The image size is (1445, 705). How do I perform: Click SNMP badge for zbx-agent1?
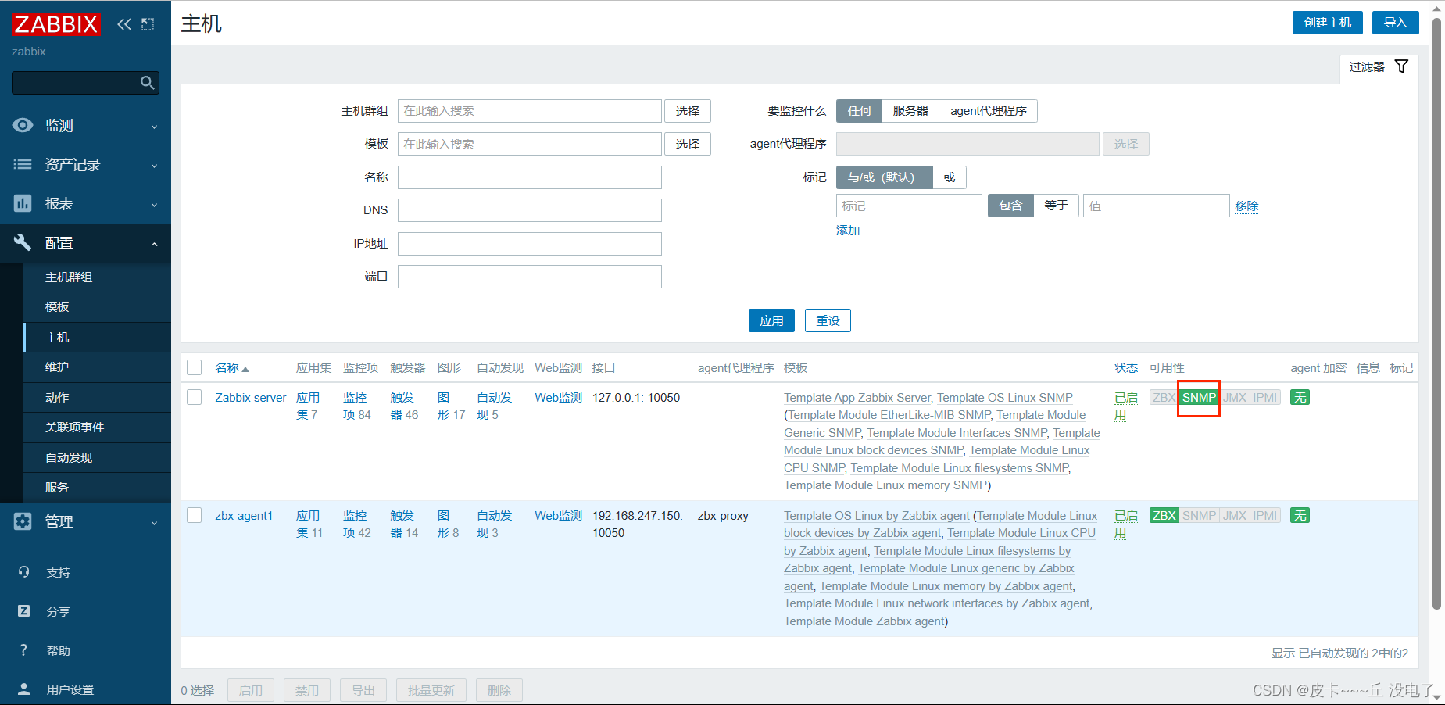coord(1199,516)
